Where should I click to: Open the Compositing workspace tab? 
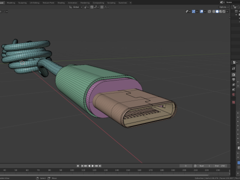98,2
